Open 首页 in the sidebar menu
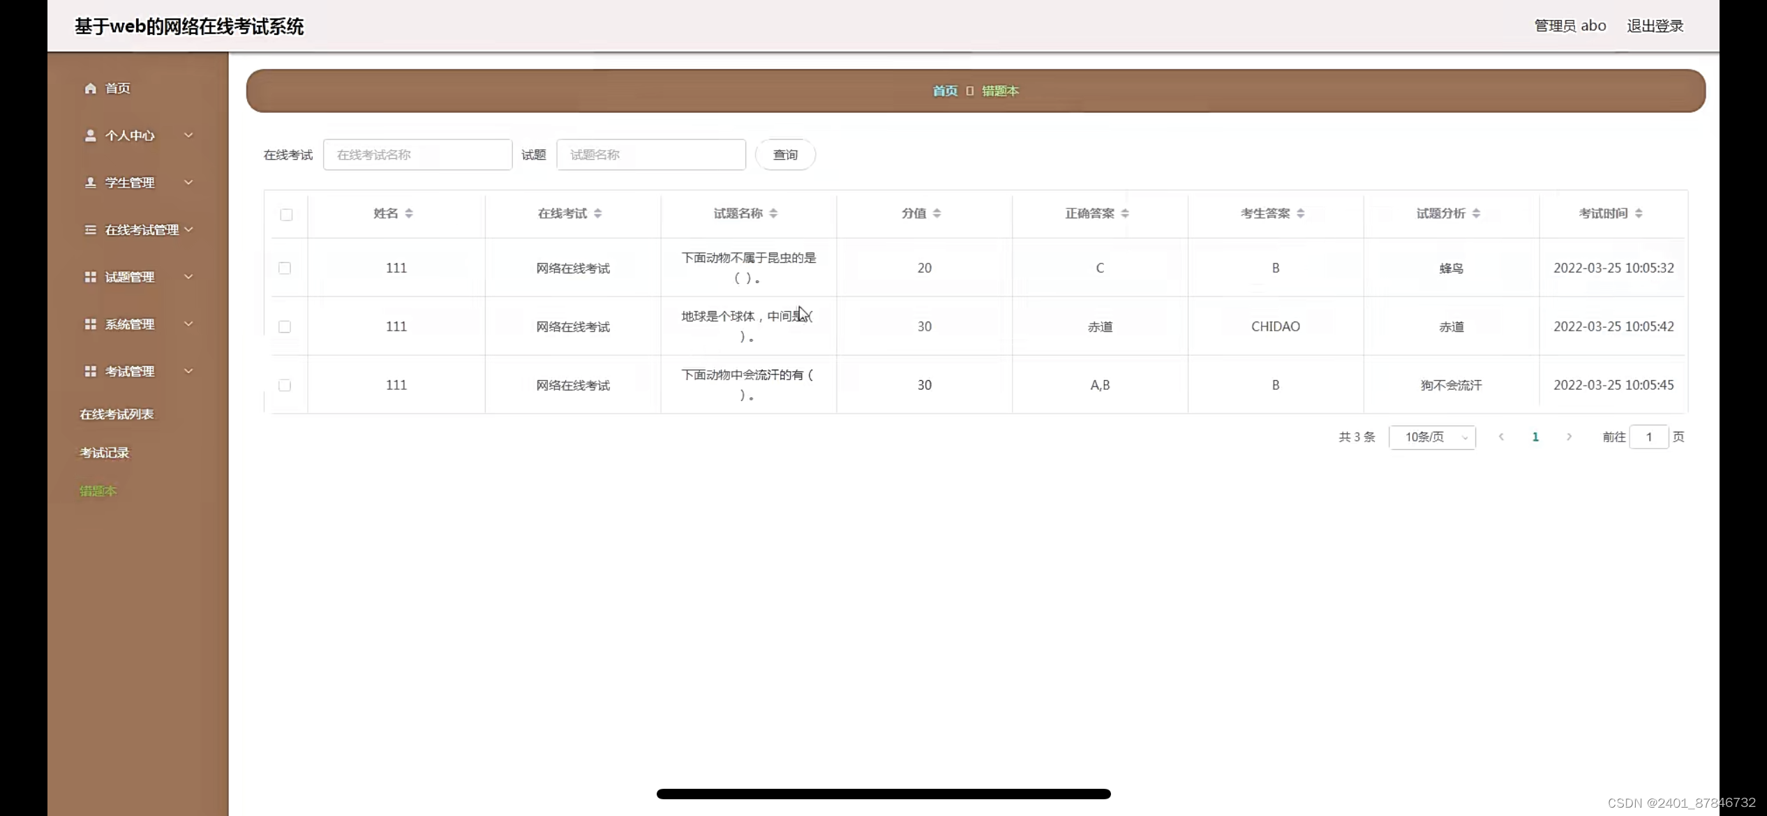This screenshot has width=1767, height=816. click(117, 88)
